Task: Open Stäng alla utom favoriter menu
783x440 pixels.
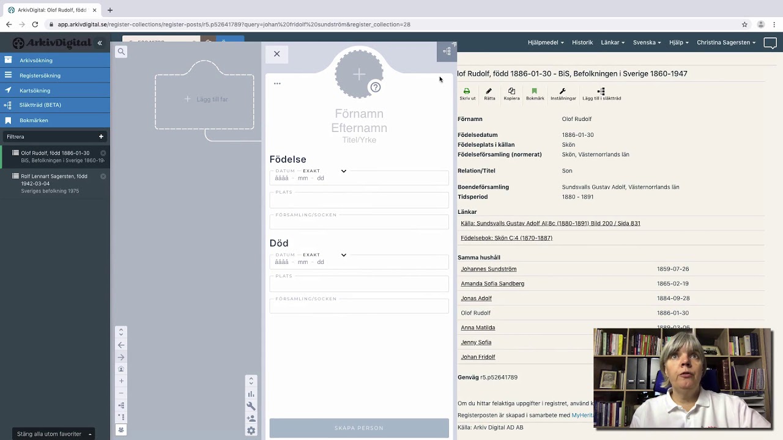Action: pyautogui.click(x=54, y=434)
